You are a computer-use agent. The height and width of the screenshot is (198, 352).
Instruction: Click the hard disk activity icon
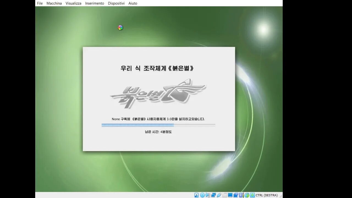pos(196,195)
